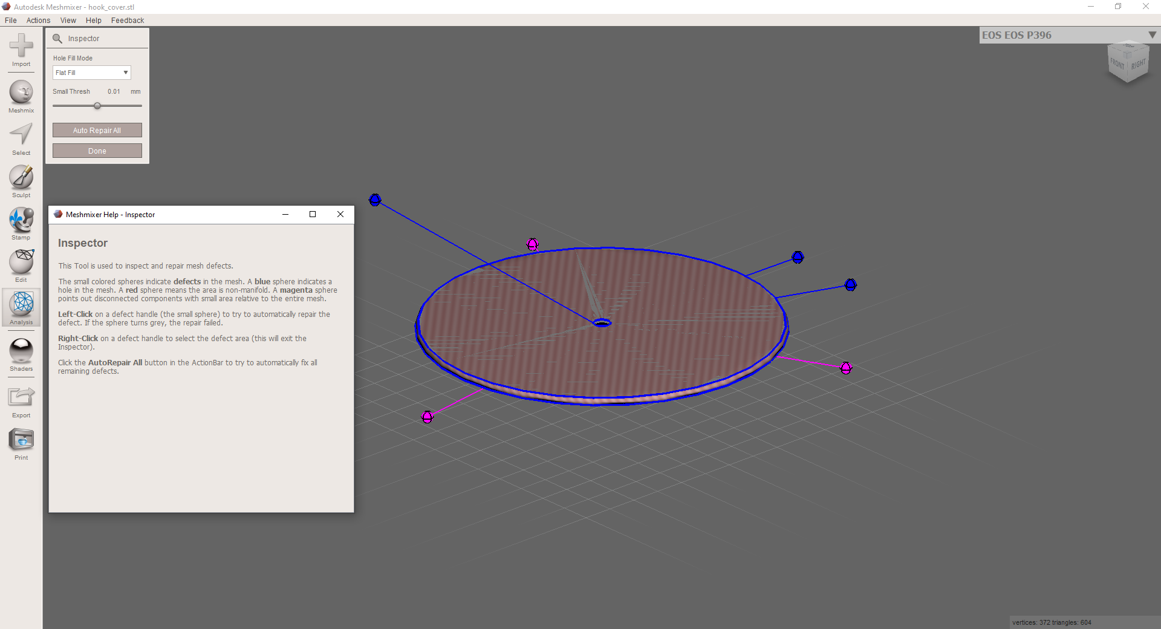
Task: Click the view orientation cube
Action: coord(1127,62)
